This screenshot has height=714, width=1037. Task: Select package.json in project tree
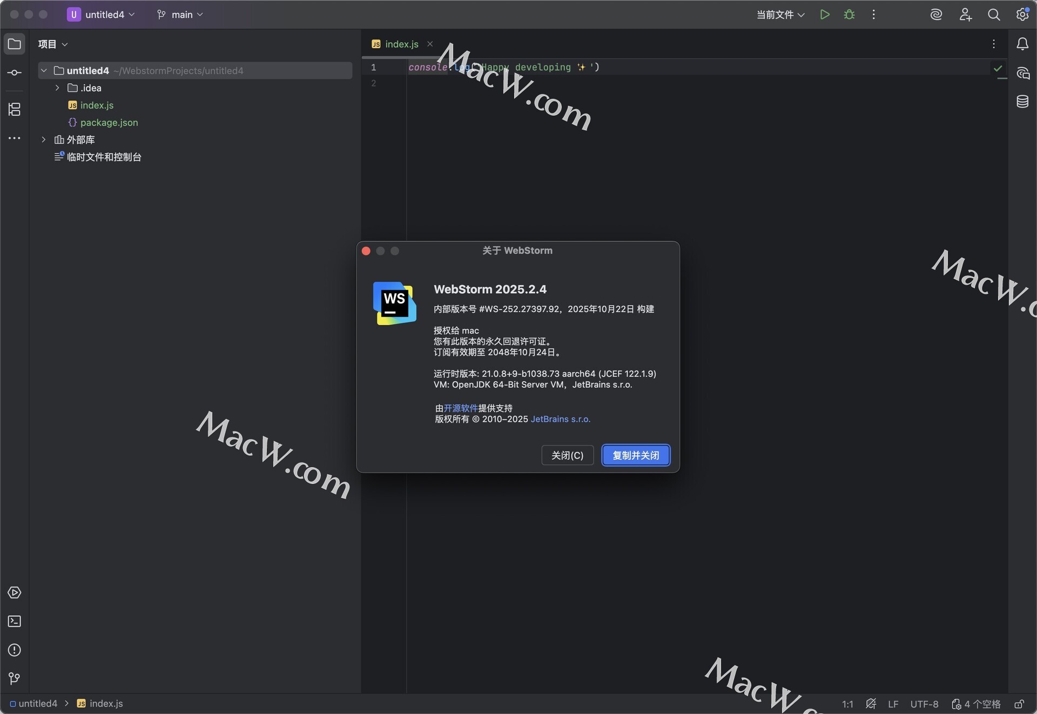(x=109, y=123)
